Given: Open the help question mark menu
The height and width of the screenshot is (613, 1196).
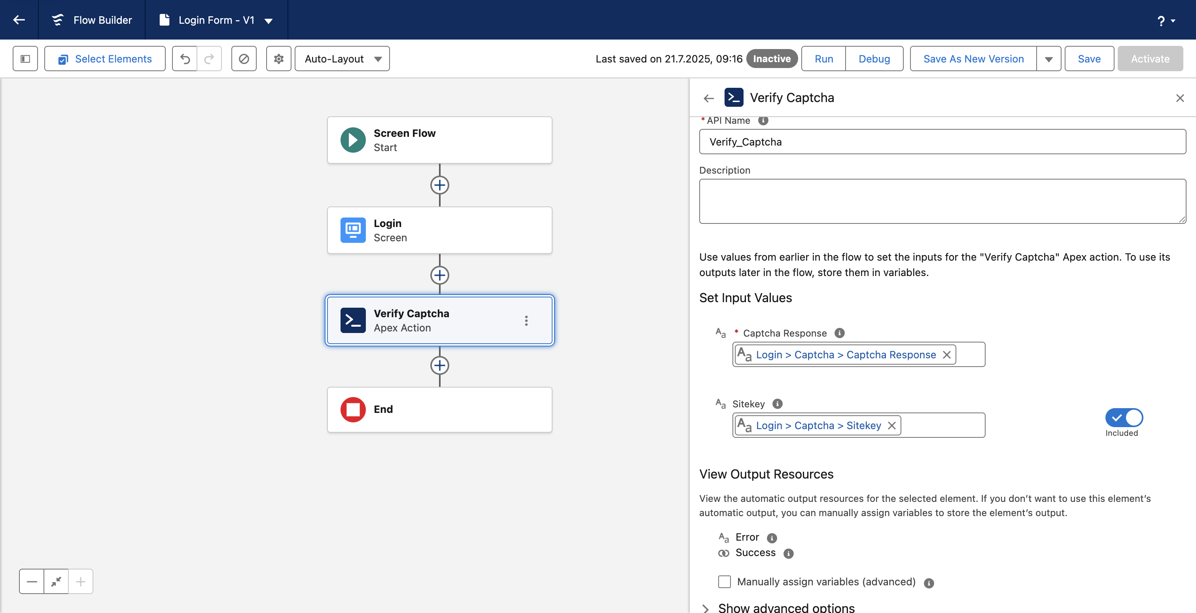Looking at the screenshot, I should pyautogui.click(x=1166, y=21).
